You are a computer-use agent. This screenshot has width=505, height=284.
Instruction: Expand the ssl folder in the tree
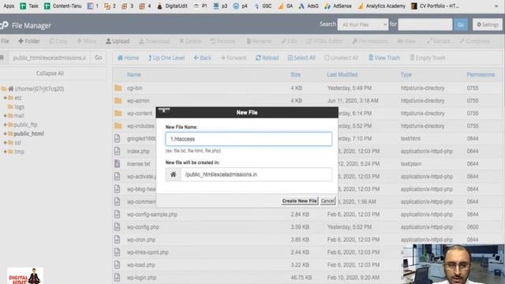tap(6, 143)
